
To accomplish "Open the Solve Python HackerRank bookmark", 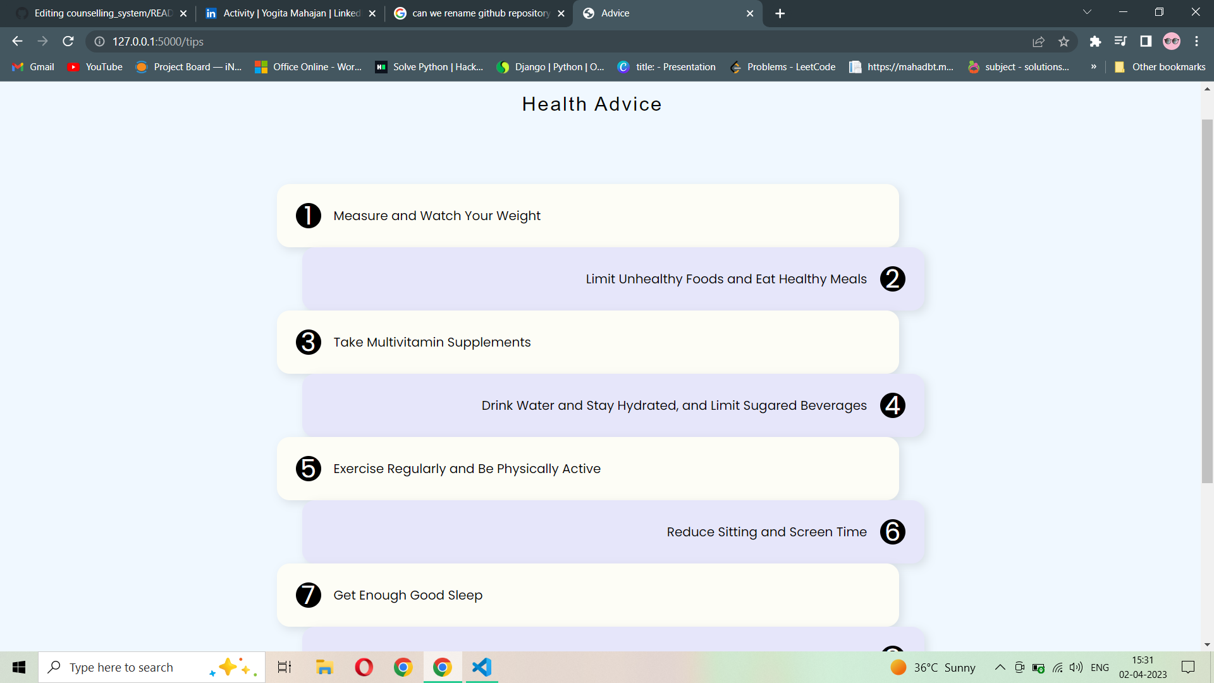I will 429,67.
